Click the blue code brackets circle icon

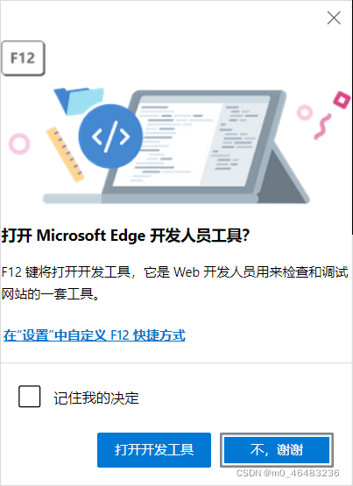(110, 137)
